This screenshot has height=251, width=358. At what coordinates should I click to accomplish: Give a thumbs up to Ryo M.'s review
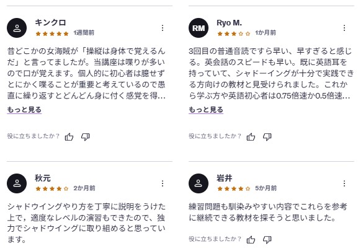tap(251, 137)
